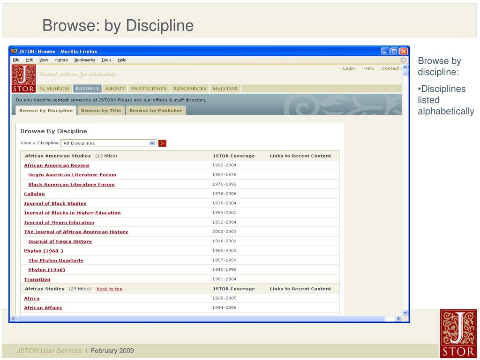
Task: Open the MyJSTOR navigation tab
Action: click(x=225, y=89)
